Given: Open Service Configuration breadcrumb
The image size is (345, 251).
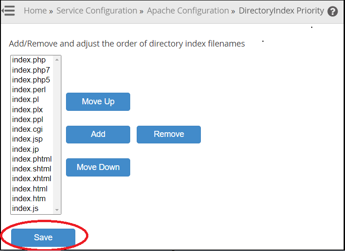Looking at the screenshot, I should (97, 11).
